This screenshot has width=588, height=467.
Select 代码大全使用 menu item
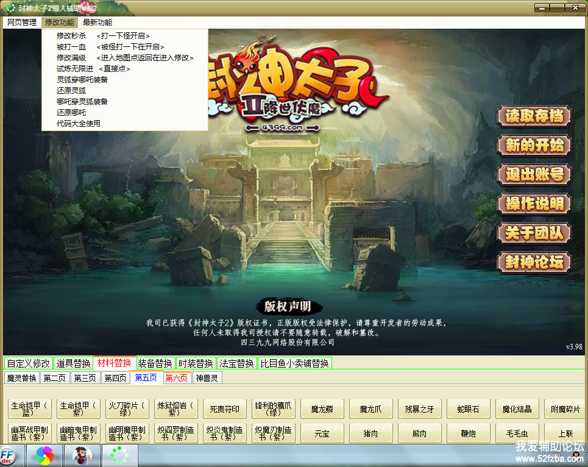79,124
